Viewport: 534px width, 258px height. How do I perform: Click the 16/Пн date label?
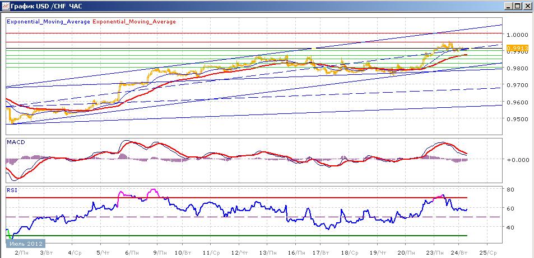click(295, 253)
